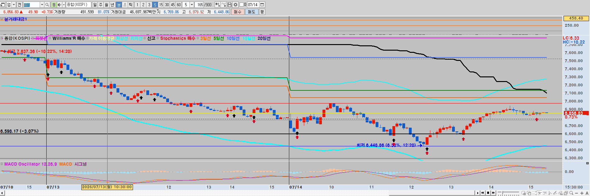Select the 분 (minute) period toggle
Viewport: 590px width, 196px height.
coord(119,5)
